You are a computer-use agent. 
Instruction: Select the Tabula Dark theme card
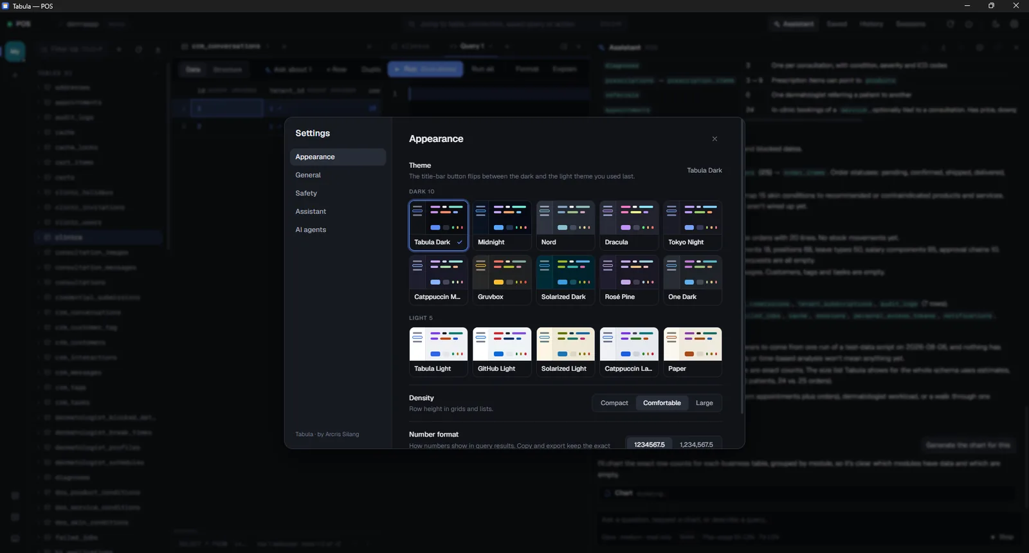pyautogui.click(x=439, y=225)
